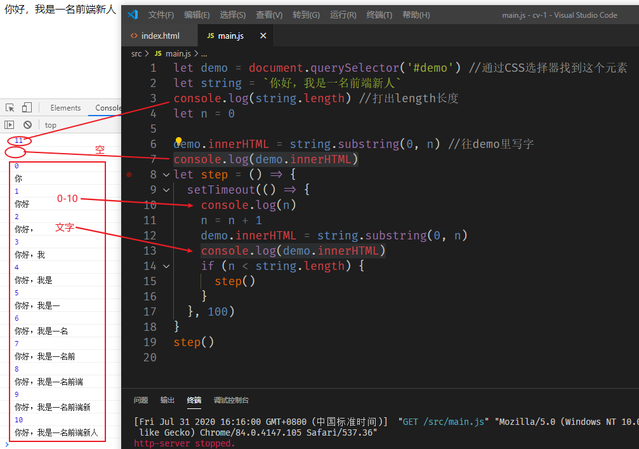Close the main.js tab
Screen dimensions: 639x449
(x=263, y=36)
